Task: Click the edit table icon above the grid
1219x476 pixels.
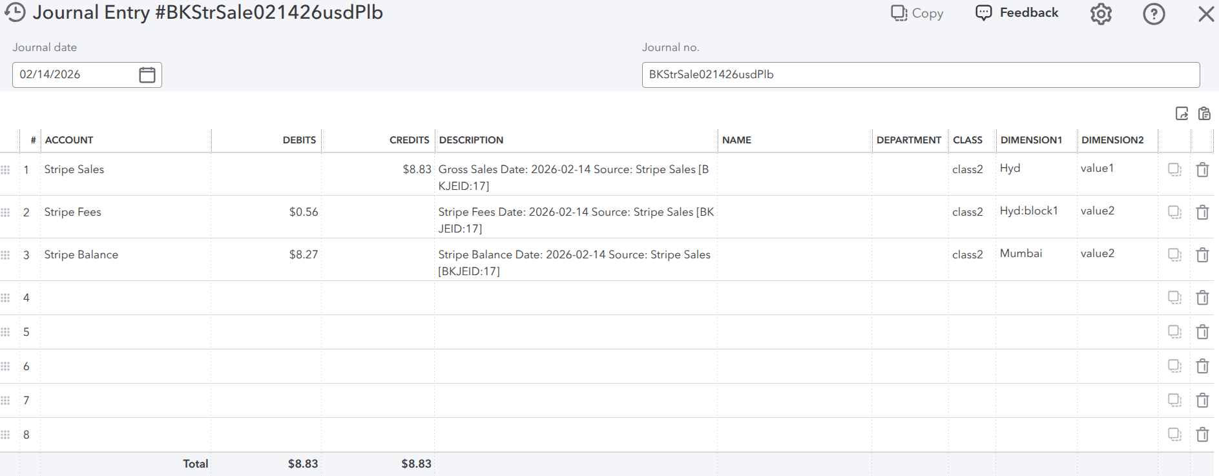Action: pos(1182,114)
